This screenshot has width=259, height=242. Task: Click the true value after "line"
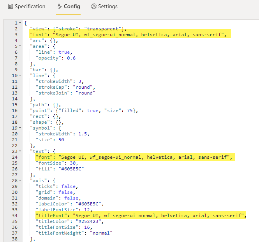point(64,52)
